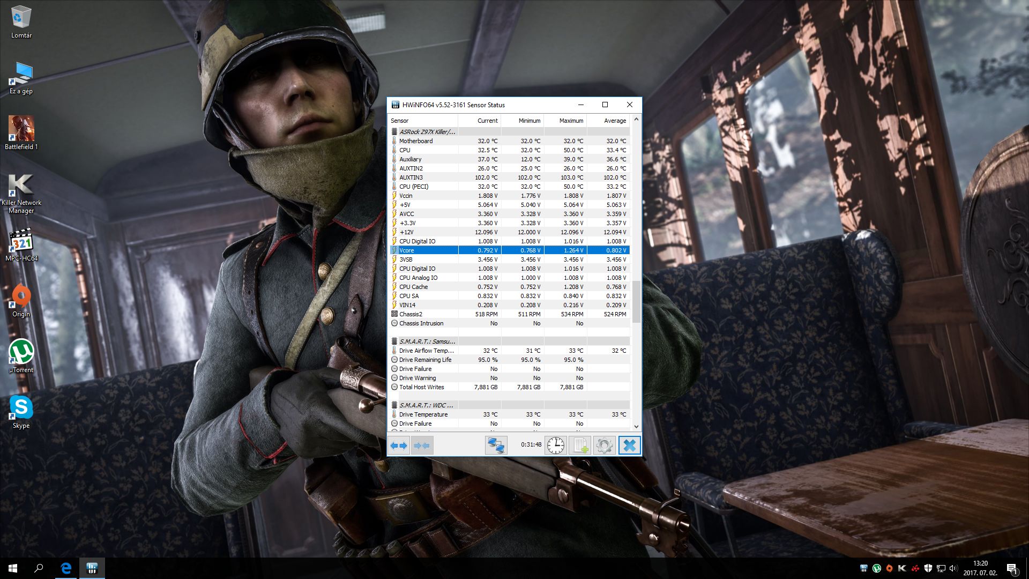Screen dimensions: 1029x579
Task: Open Windows Defender shield tray icon
Action: point(928,568)
